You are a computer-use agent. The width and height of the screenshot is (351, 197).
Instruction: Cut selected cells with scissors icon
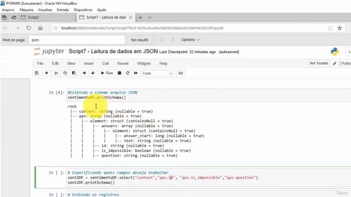point(56,73)
